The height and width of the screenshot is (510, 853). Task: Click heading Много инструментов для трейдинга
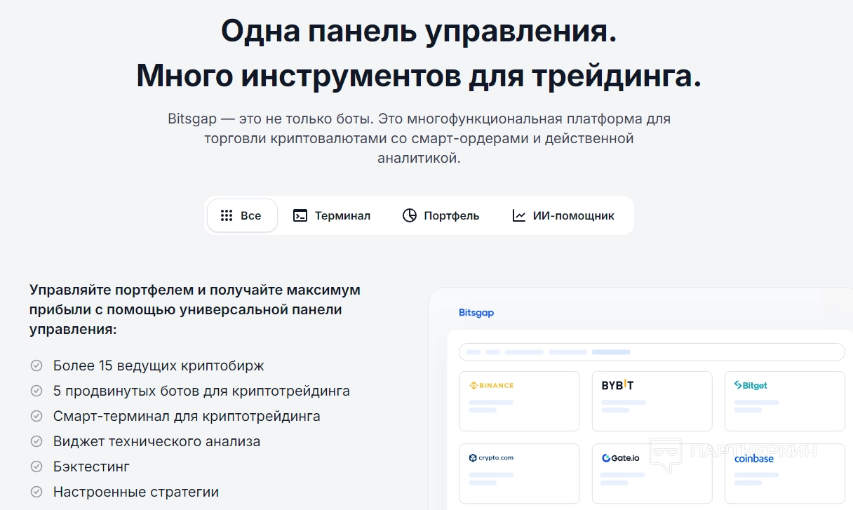tap(419, 76)
